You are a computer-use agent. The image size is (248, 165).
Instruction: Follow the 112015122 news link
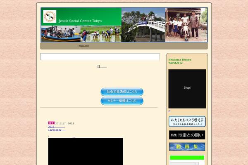(x=57, y=130)
